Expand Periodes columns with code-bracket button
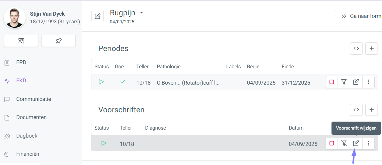Image resolution: width=382 pixels, height=165 pixels. [356, 49]
